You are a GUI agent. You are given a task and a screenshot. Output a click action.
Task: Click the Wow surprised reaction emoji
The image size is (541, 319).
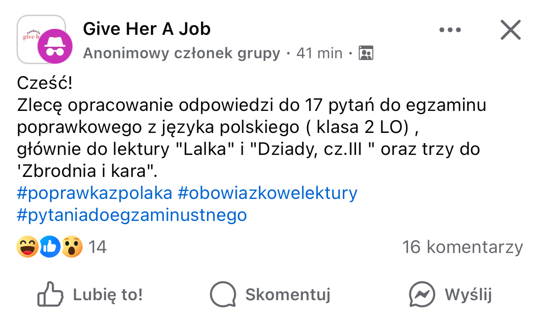click(x=72, y=247)
